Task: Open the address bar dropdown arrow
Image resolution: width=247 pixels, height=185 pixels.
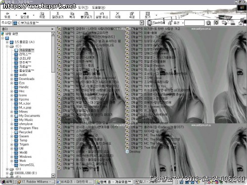Action: (142, 23)
